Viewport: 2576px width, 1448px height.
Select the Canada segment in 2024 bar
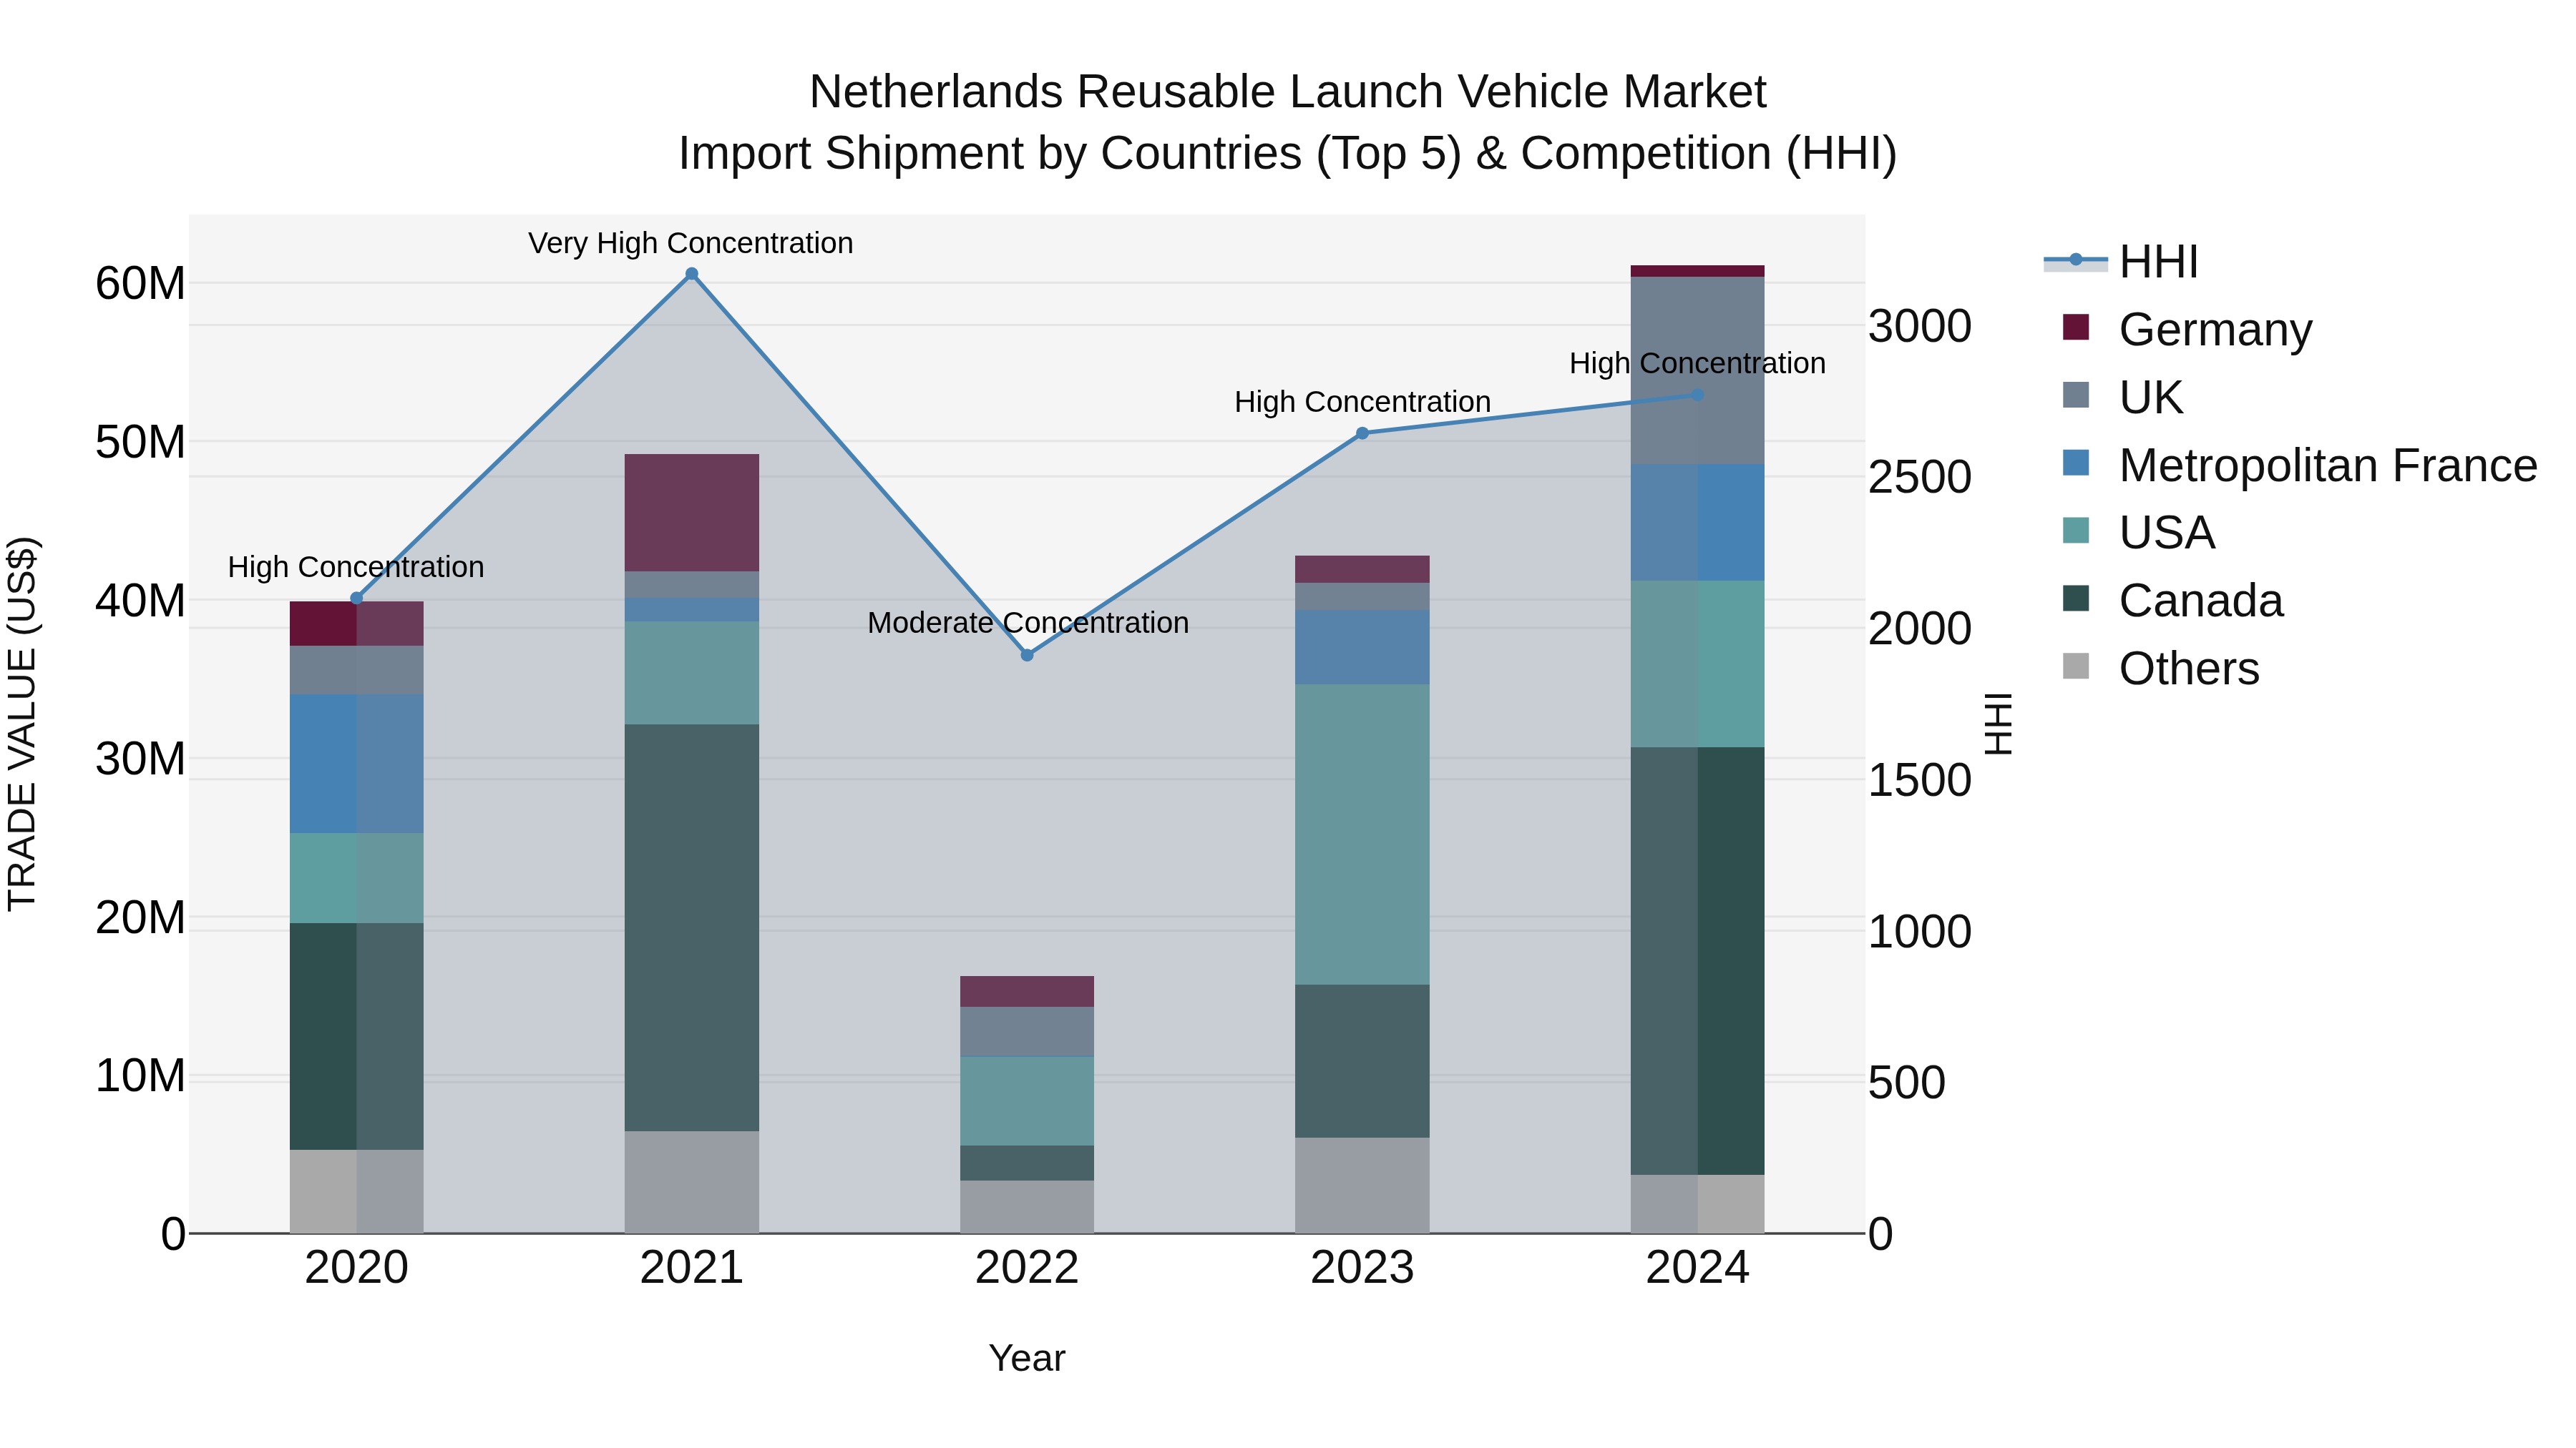click(1697, 960)
